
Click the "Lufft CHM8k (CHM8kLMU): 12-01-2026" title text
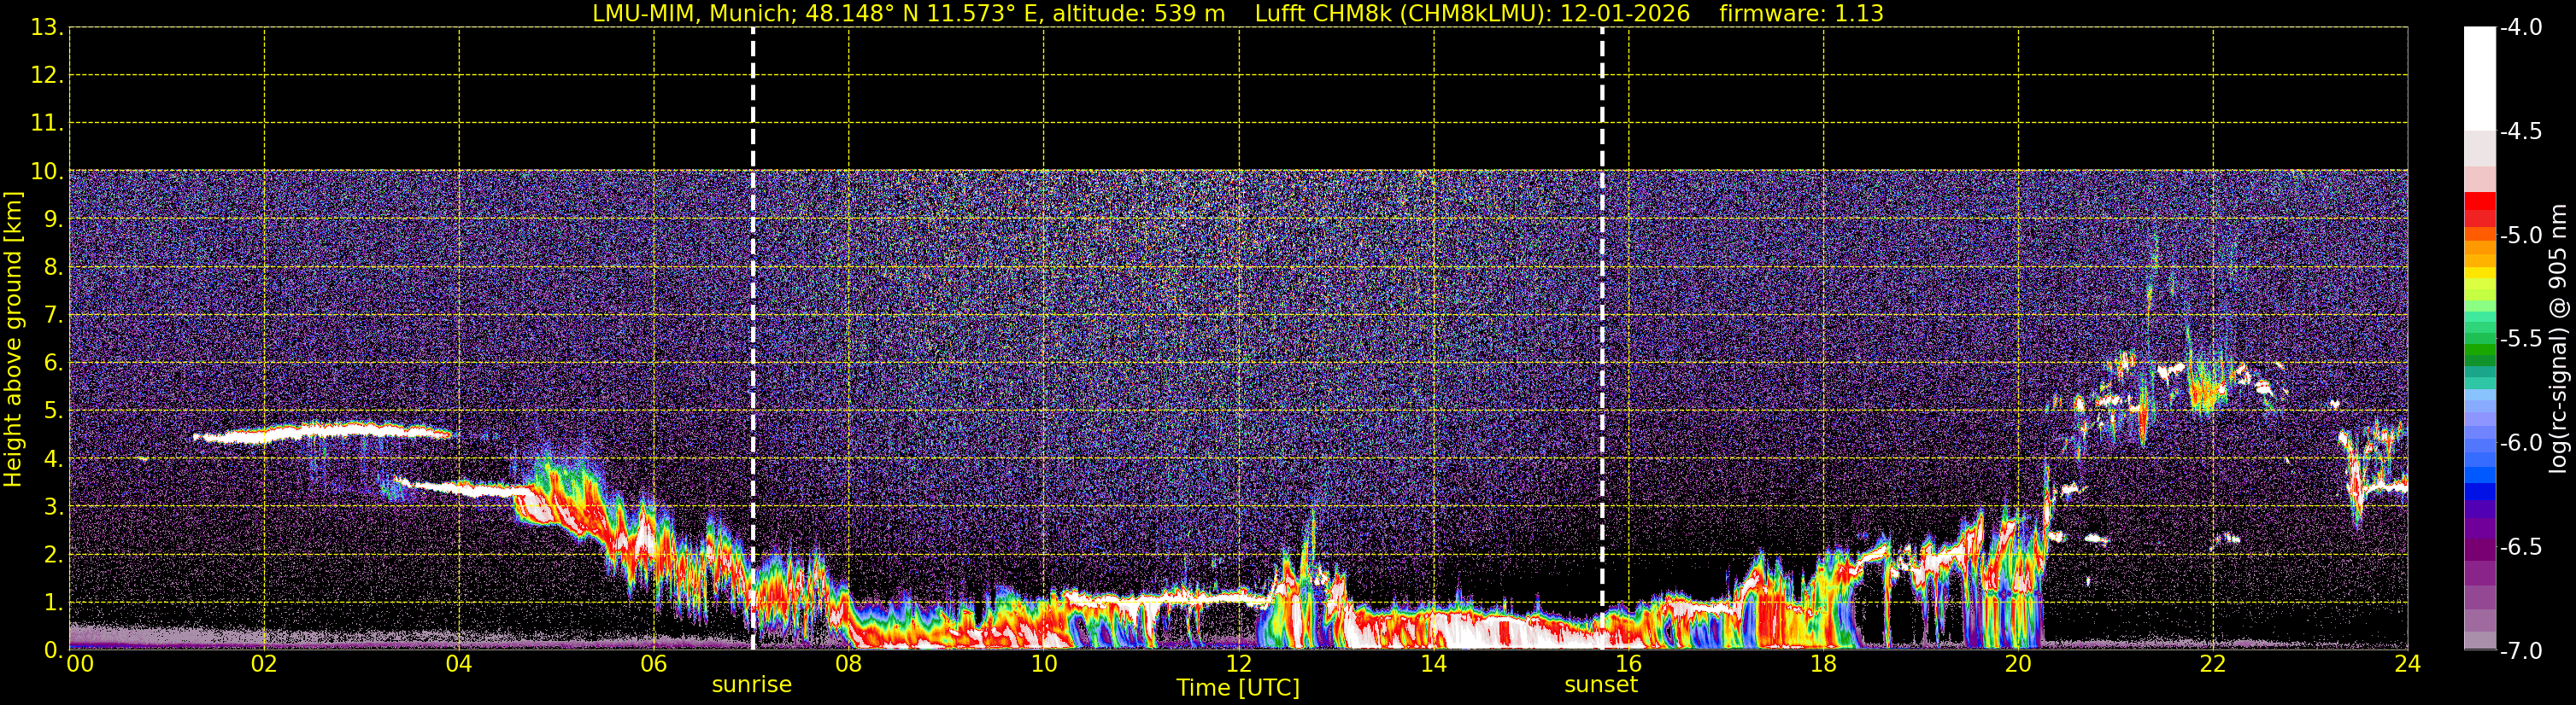(1472, 14)
